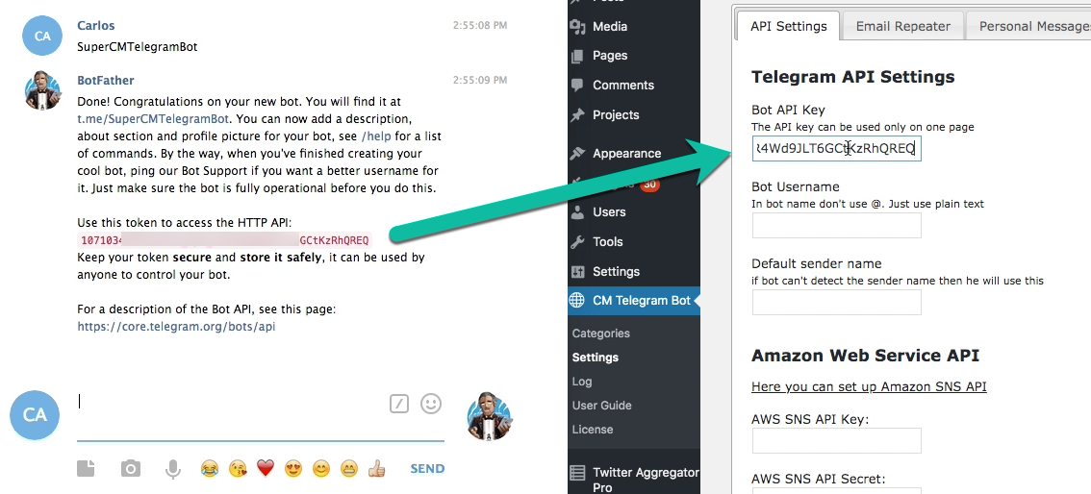Open t.me/SuperCMTelegramBot link
This screenshot has width=1091, height=494.
(x=154, y=118)
